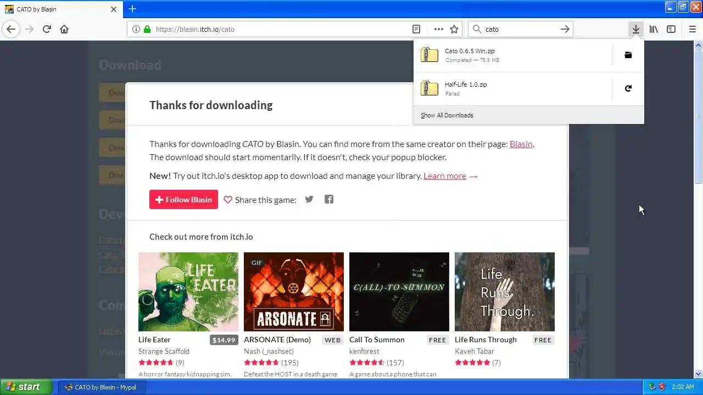Click the red shield tray icon
This screenshot has width=703, height=395.
(x=662, y=387)
